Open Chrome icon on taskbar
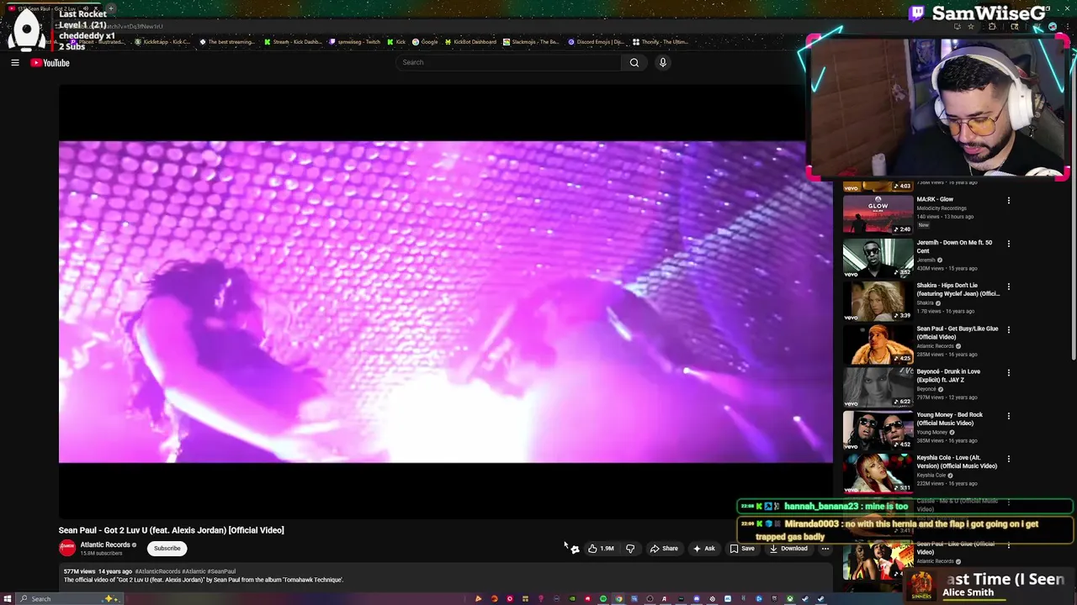Screen dimensions: 1077x605 coord(618,599)
